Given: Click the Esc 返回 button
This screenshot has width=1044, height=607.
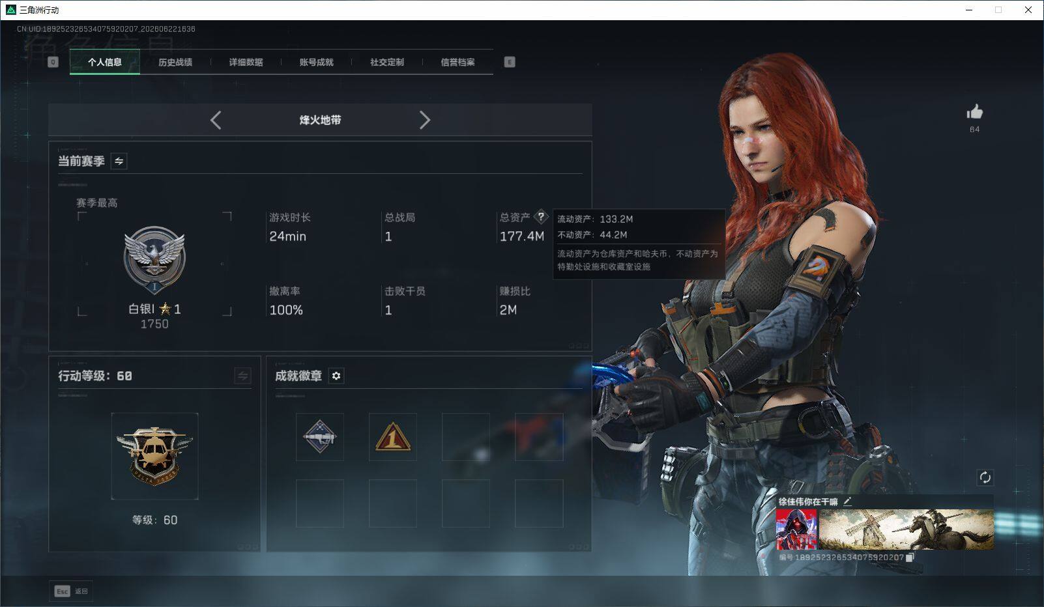Looking at the screenshot, I should point(71,591).
